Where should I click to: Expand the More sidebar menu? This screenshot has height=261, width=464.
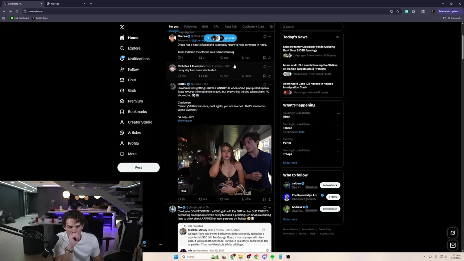pos(128,154)
